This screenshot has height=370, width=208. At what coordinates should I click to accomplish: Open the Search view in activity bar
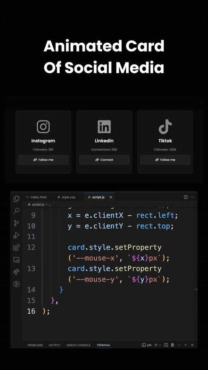tap(17, 211)
